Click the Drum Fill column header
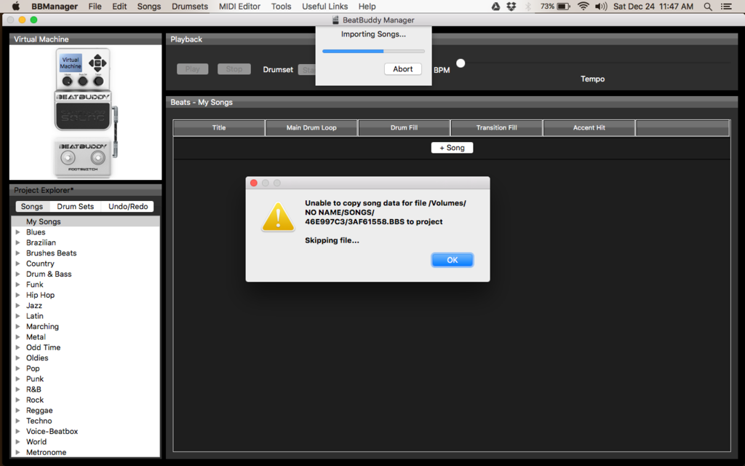Viewport: 745px width, 466px height. tap(404, 128)
